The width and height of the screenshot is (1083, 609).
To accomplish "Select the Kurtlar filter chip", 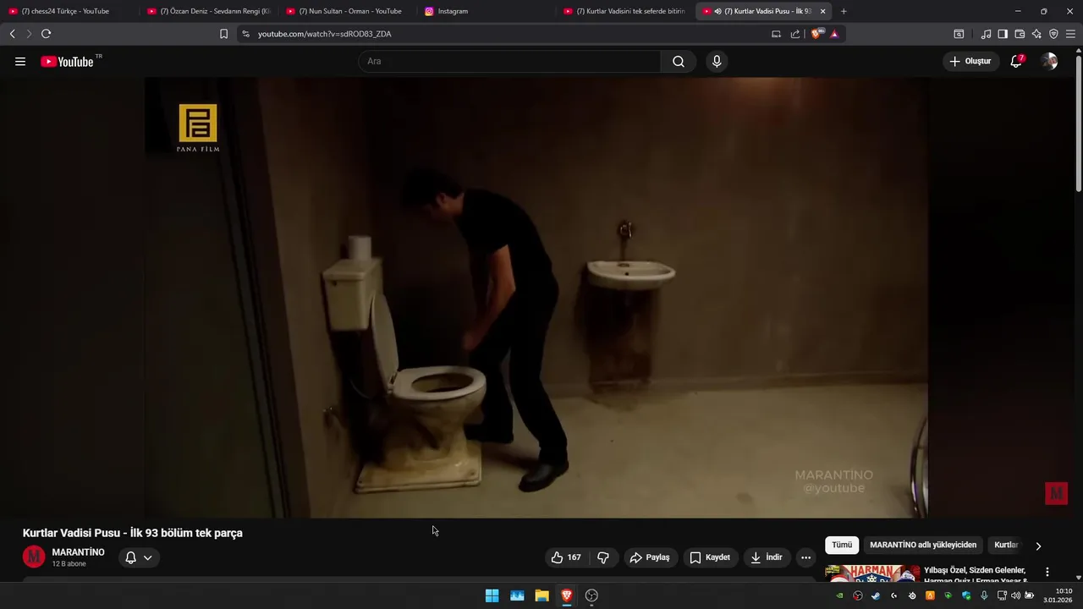I will tap(1006, 546).
